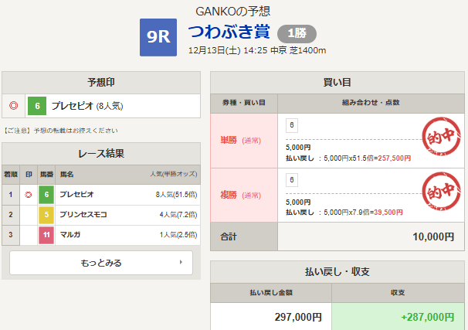Viewport: 468px width, 330px height.
Task: Click the 合計 label cell
Action: click(x=244, y=236)
